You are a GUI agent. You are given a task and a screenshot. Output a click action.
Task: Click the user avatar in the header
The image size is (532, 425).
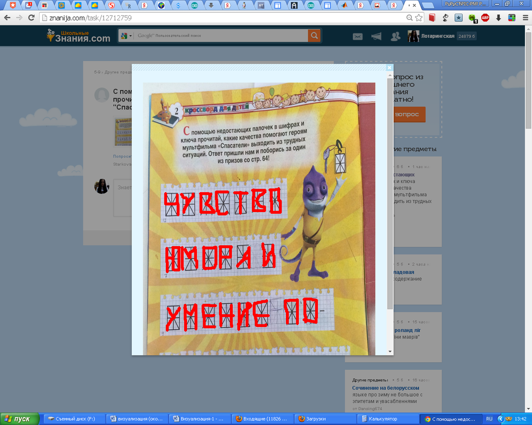pos(413,36)
